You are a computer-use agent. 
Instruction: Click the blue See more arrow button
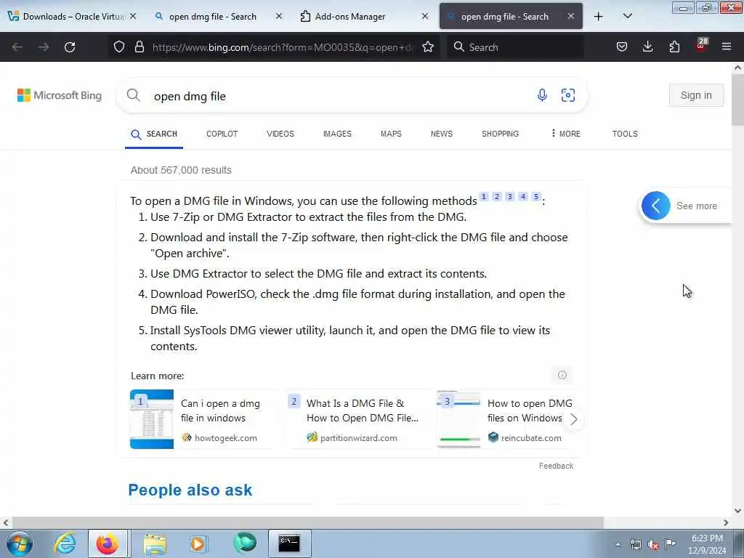click(x=656, y=206)
